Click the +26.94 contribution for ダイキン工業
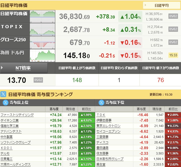This screenshot has width=181, height=167. coord(56,120)
